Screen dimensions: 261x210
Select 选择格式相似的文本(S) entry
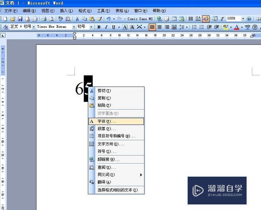point(116,190)
